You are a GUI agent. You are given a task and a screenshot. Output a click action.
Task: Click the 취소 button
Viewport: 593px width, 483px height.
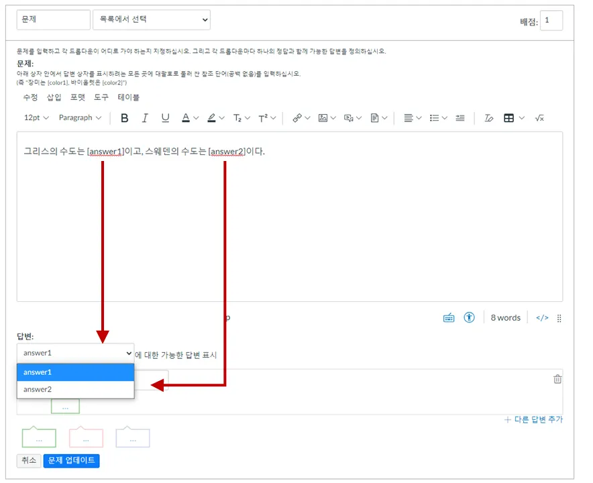point(29,461)
